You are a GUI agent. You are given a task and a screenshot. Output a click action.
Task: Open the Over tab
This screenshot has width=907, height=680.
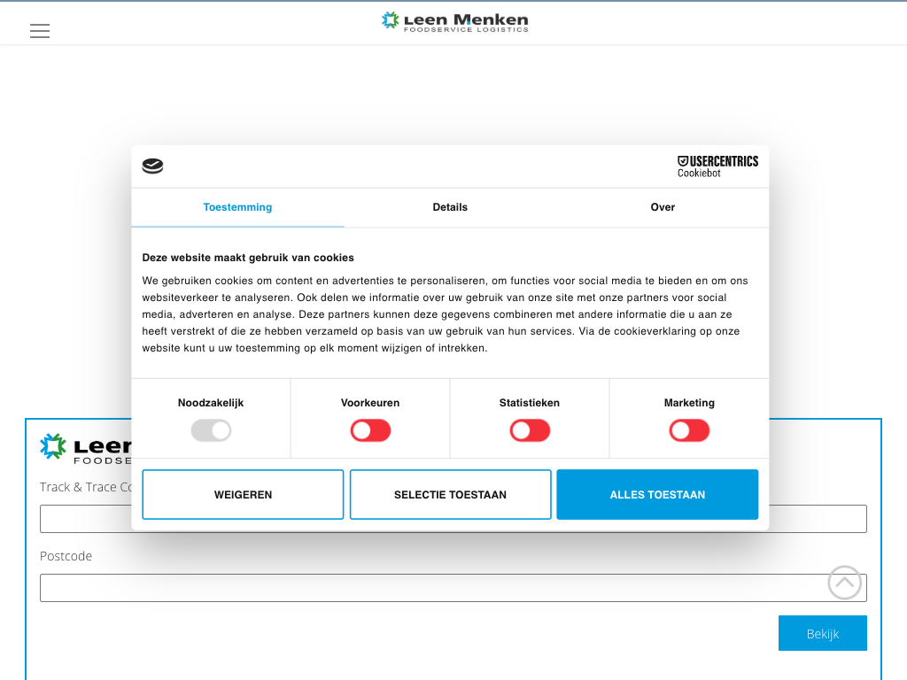[x=663, y=207]
